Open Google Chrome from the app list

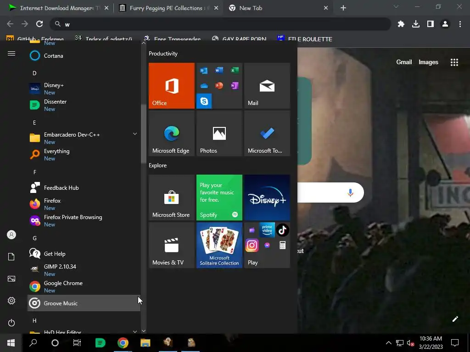(x=84, y=286)
